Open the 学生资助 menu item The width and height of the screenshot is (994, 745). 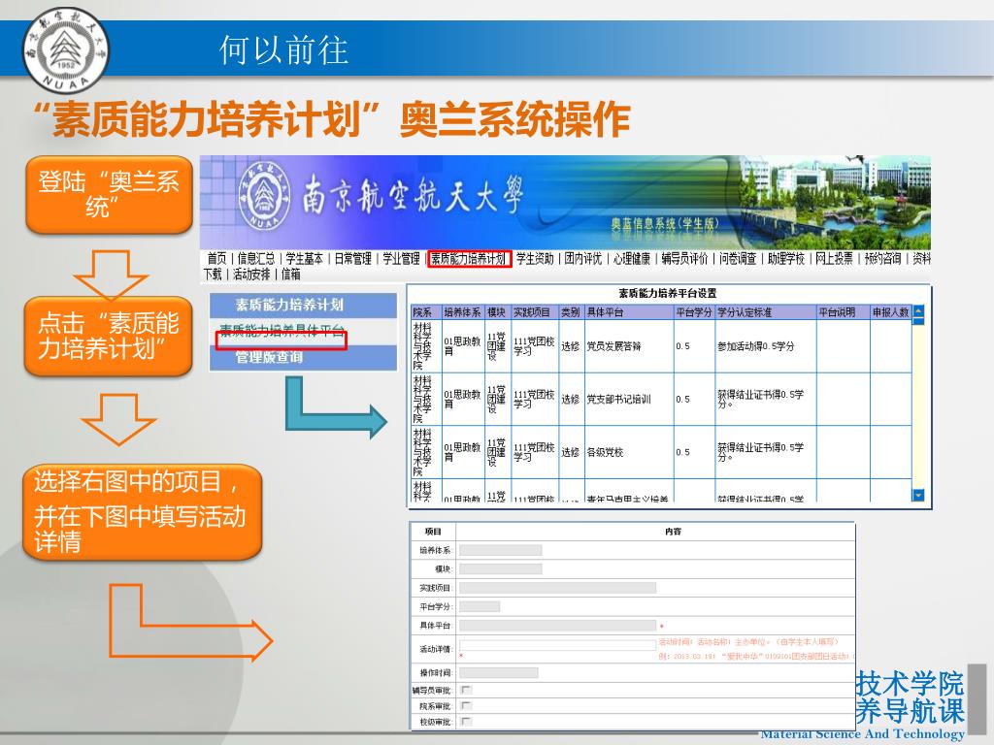[535, 258]
